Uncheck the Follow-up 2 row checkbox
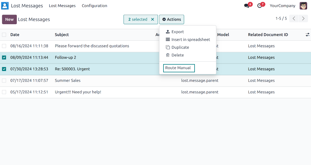The width and height of the screenshot is (311, 165). (x=4, y=57)
